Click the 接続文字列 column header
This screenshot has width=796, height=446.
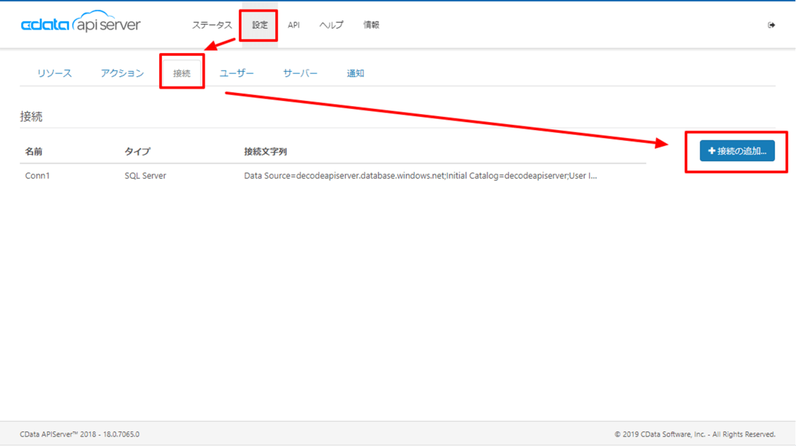click(265, 151)
